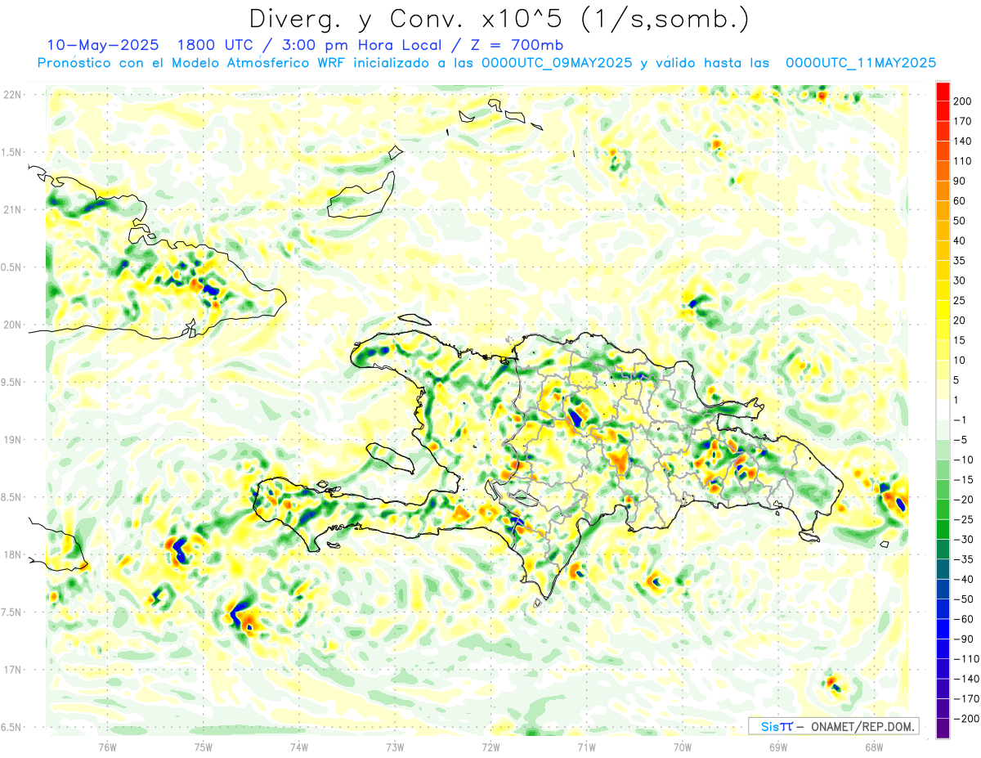Click the -40 value on the color scale

coord(962,579)
